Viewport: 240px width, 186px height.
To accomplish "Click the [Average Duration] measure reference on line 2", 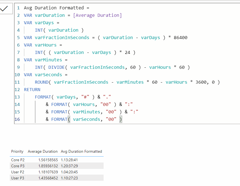I will pos(97,15).
